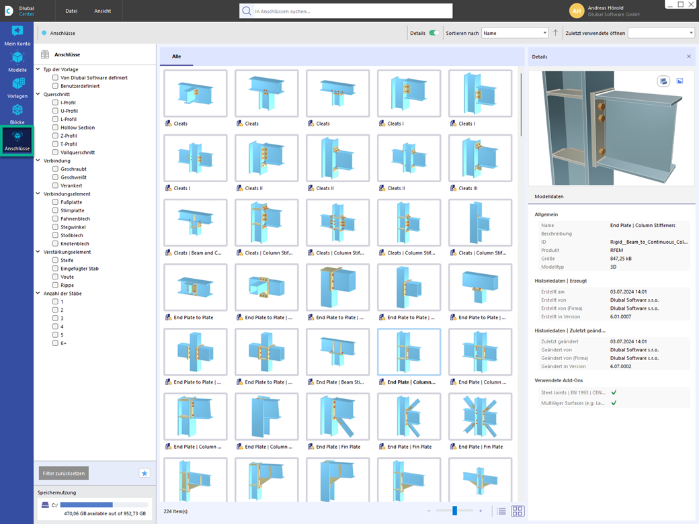Check the Hollow Section filter

pos(55,128)
